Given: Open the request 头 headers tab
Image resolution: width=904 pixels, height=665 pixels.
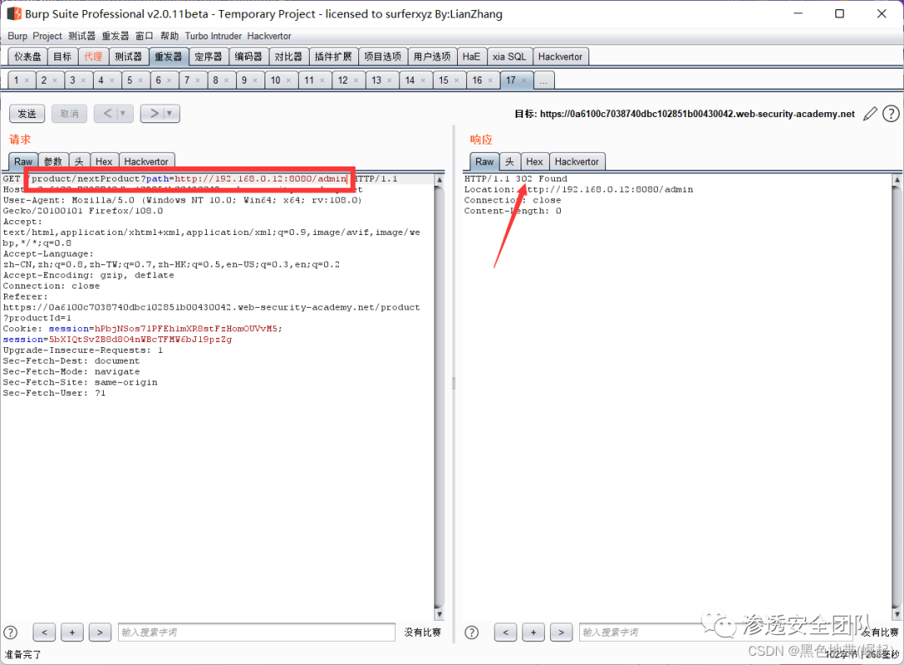Looking at the screenshot, I should (79, 161).
